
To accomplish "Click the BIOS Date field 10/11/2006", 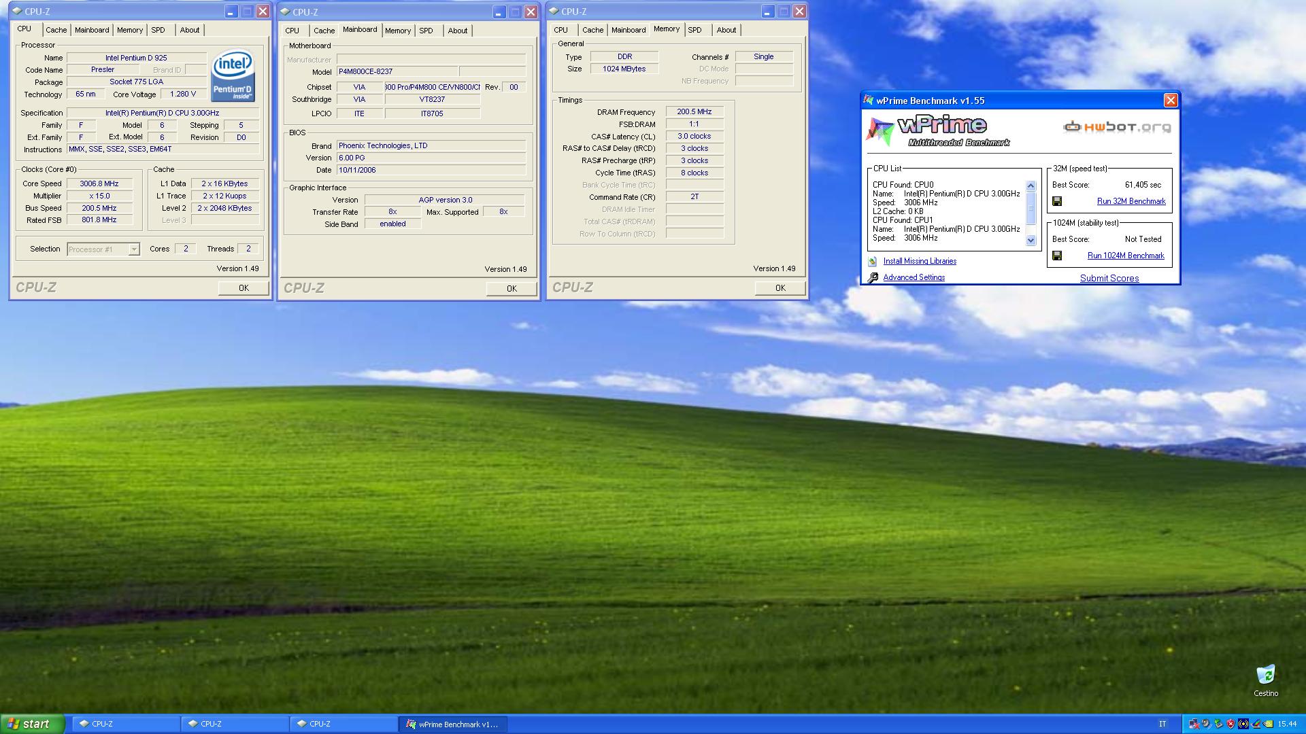I will coord(431,170).
